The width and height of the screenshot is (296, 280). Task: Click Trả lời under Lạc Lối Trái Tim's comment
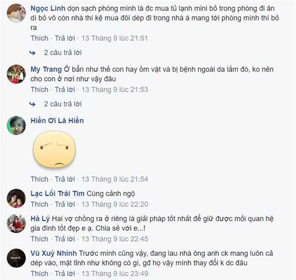click(65, 204)
